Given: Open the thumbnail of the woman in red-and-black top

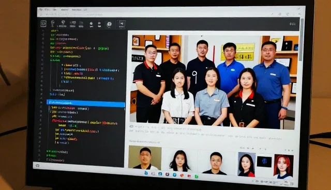Looking at the screenshot, I should pos(246,164).
